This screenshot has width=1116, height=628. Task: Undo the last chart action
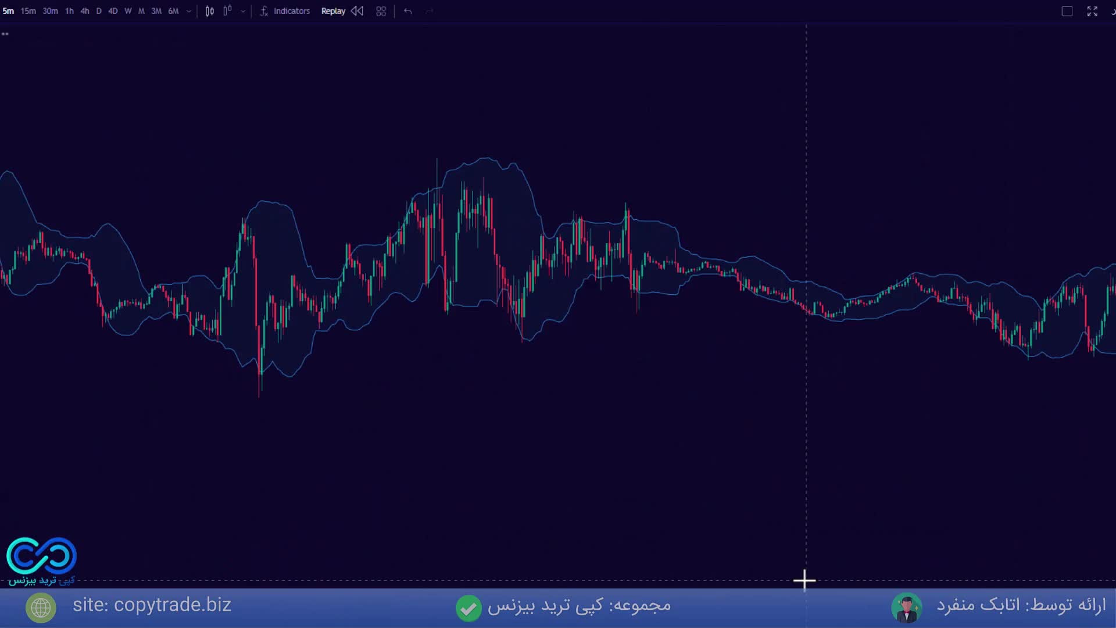407,11
